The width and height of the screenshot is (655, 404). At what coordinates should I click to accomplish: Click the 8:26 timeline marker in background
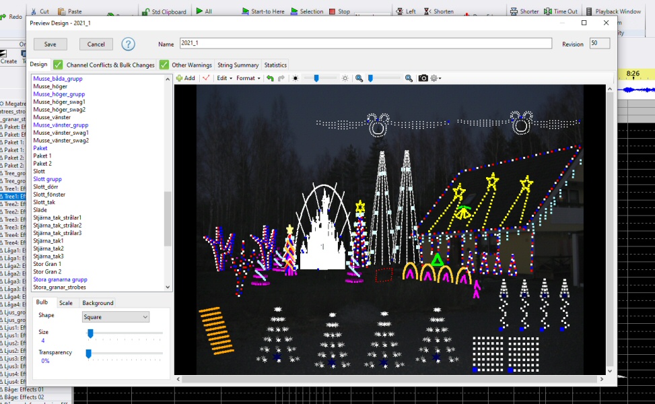click(633, 74)
